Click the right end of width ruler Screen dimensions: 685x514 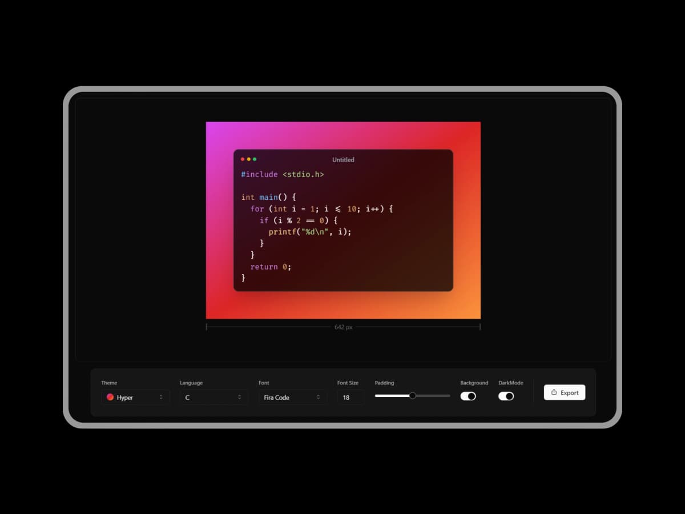(480, 327)
